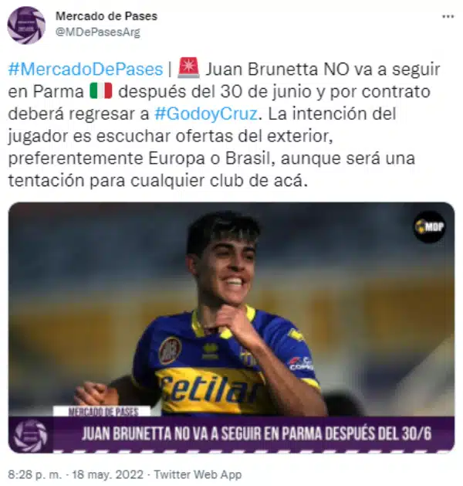Open the 18 may. 2022 date link
The height and width of the screenshot is (486, 463).
click(x=108, y=474)
